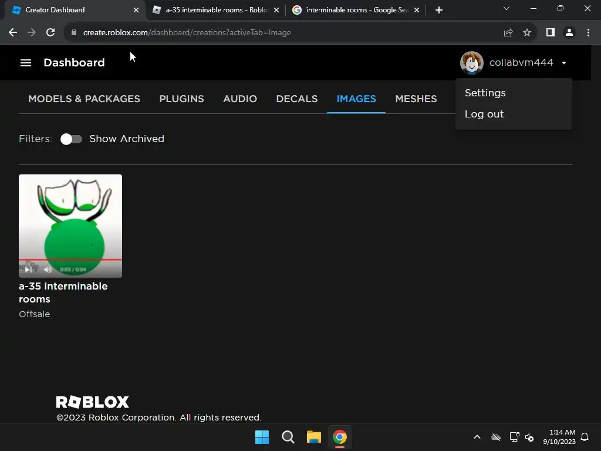Open a new browser tab

[439, 11]
